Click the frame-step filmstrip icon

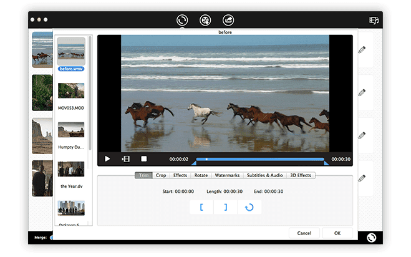pyautogui.click(x=125, y=159)
